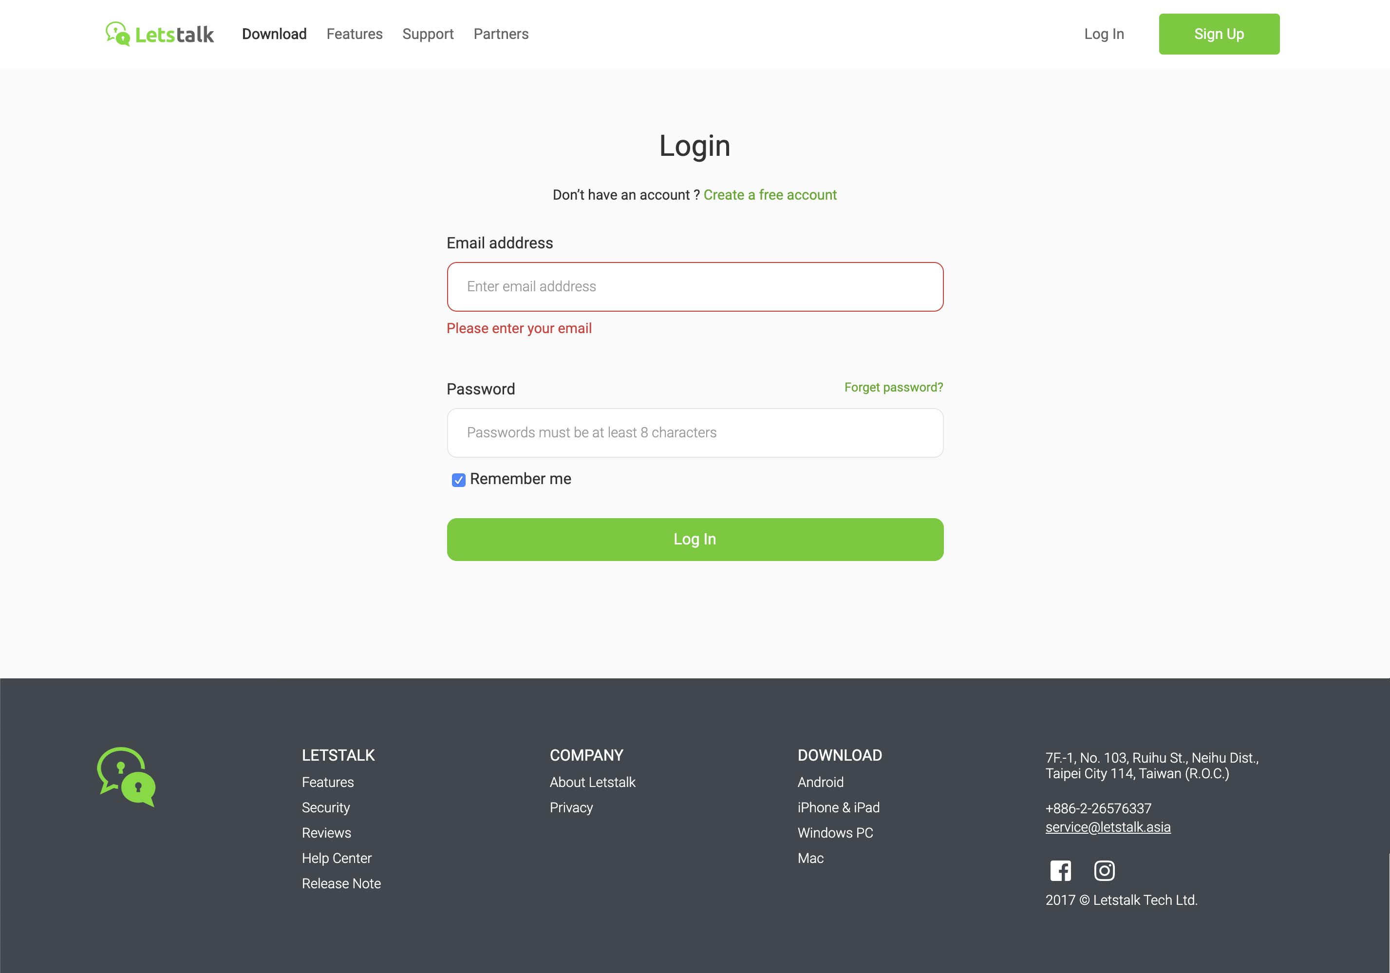The width and height of the screenshot is (1390, 973).
Task: Click the COMPANY footer heading
Action: pos(586,755)
